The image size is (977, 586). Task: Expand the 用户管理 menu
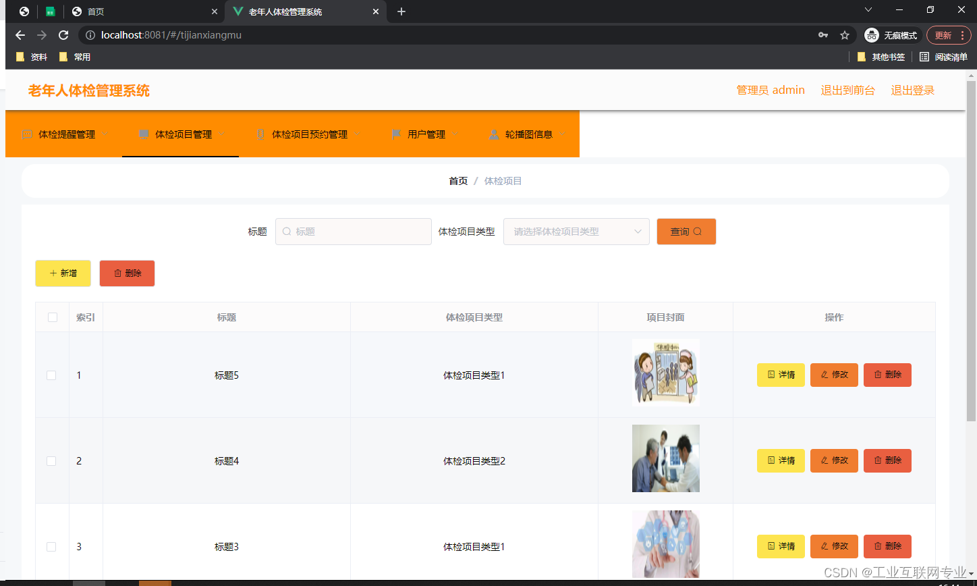(424, 134)
